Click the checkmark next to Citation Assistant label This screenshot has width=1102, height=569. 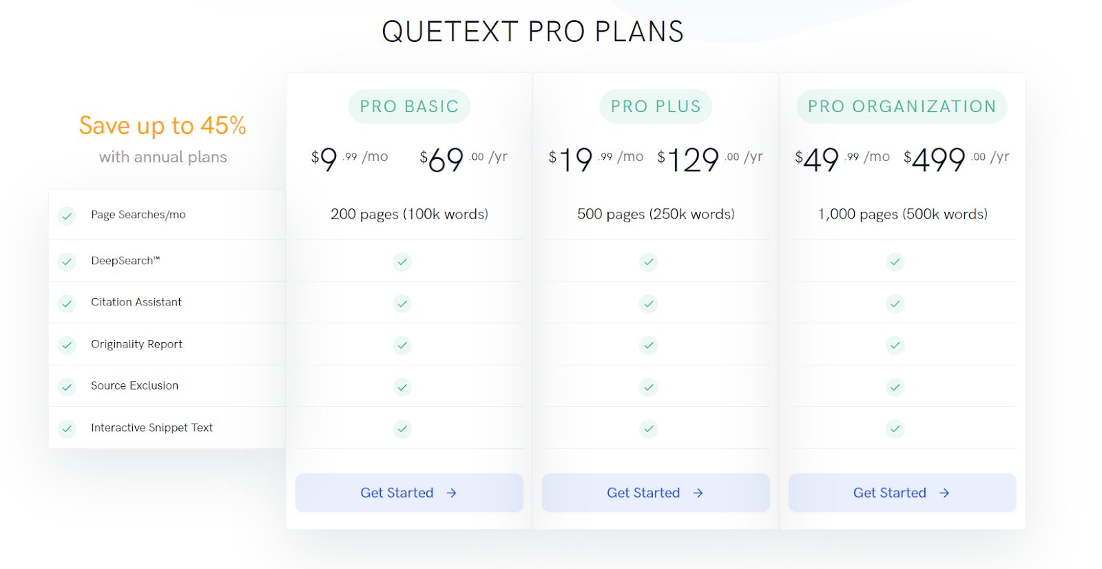click(x=67, y=303)
